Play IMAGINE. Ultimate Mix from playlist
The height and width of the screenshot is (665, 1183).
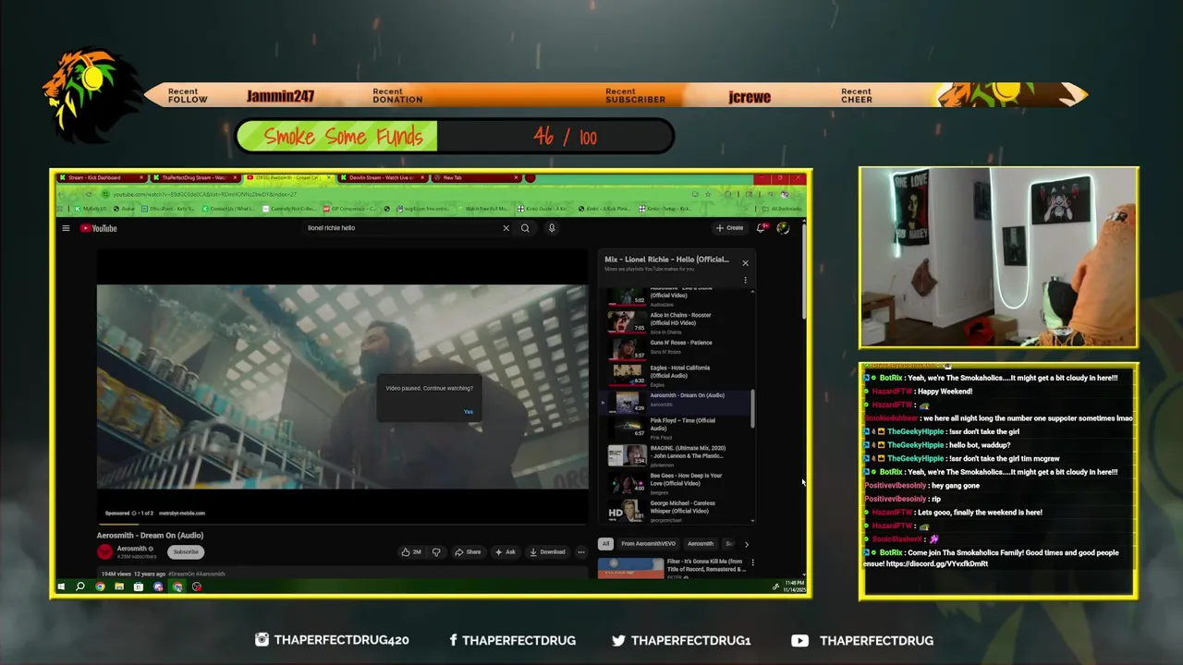pos(677,454)
